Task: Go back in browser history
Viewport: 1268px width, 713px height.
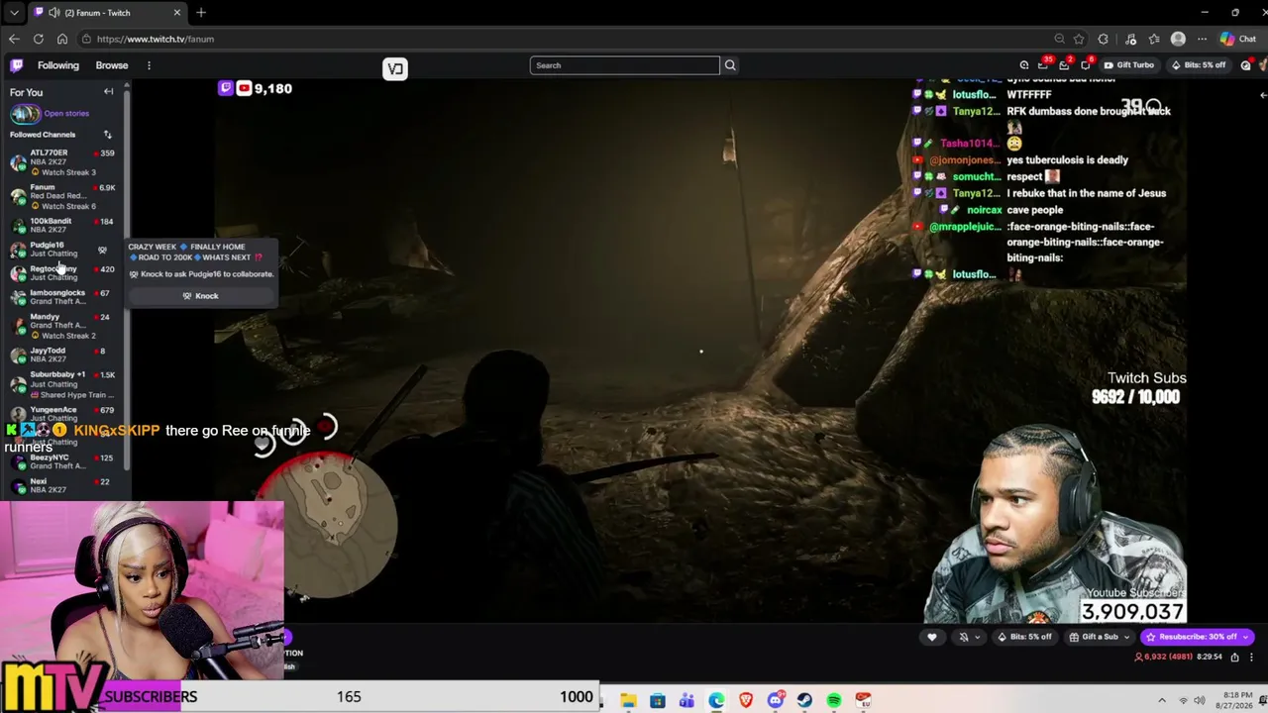Action: tap(14, 39)
